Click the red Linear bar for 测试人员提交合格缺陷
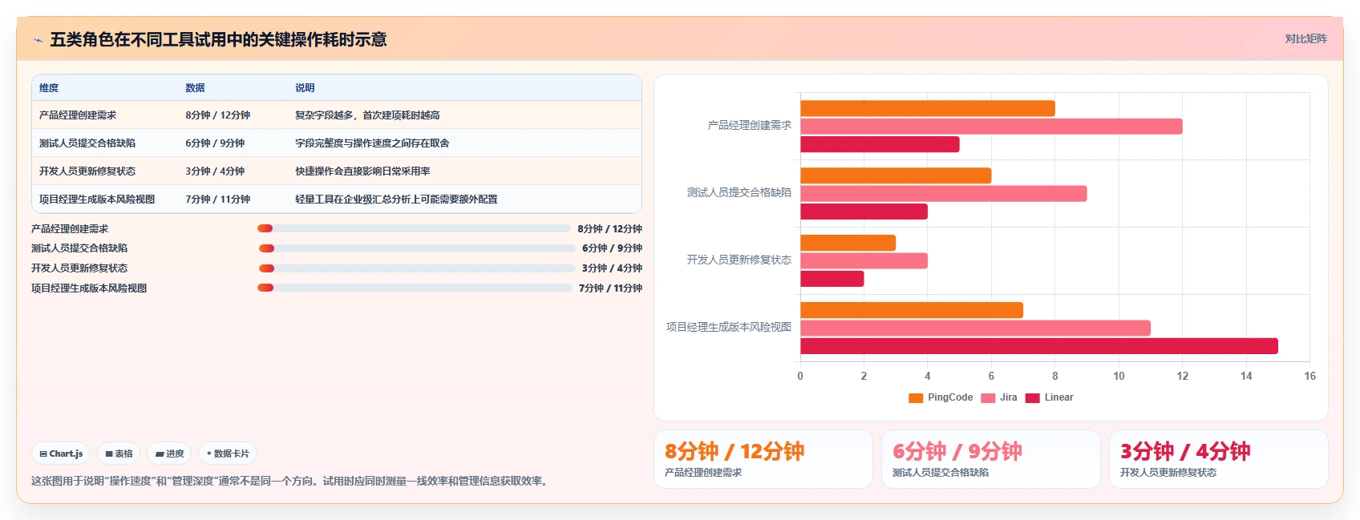The height and width of the screenshot is (520, 1360). (x=864, y=212)
